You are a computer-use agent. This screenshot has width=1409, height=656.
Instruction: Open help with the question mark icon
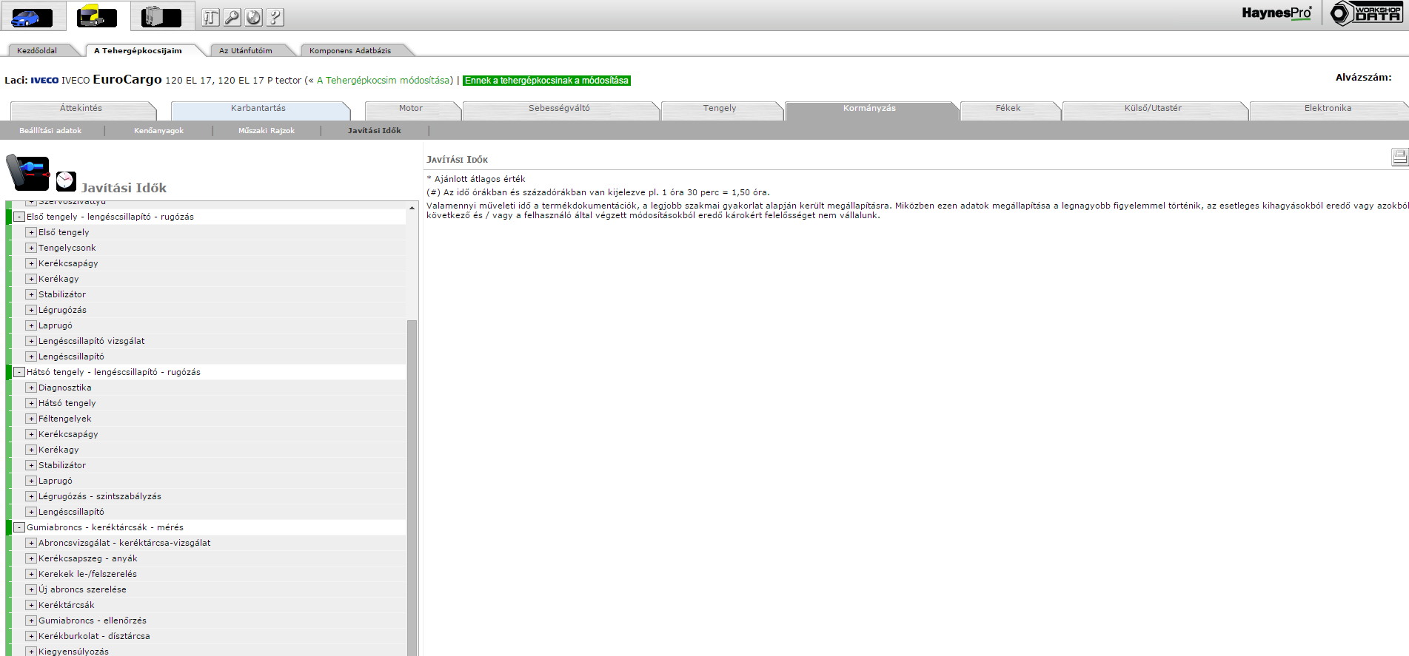[x=275, y=17]
